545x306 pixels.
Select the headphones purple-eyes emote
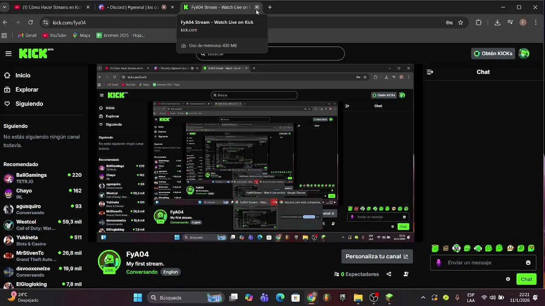(456, 248)
